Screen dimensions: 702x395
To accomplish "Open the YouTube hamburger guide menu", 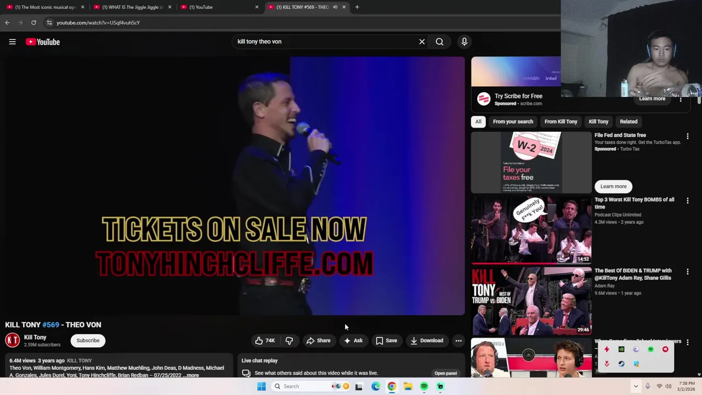I will (12, 42).
